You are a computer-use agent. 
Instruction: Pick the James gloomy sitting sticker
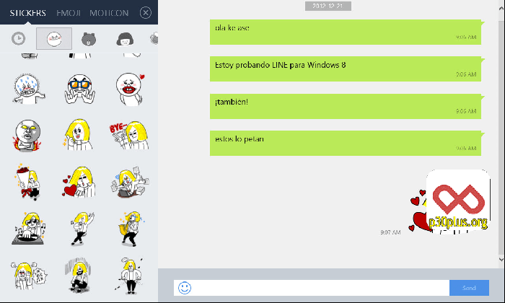click(x=78, y=276)
